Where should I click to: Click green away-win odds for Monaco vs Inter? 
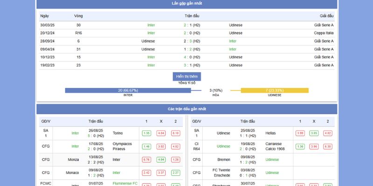(176, 173)
